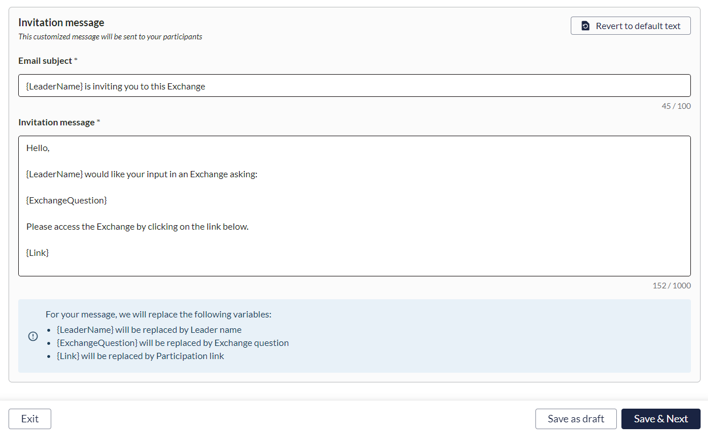Viewport: 708px width, 436px height.
Task: Click the info icon in variables notice
Action: pos(33,336)
